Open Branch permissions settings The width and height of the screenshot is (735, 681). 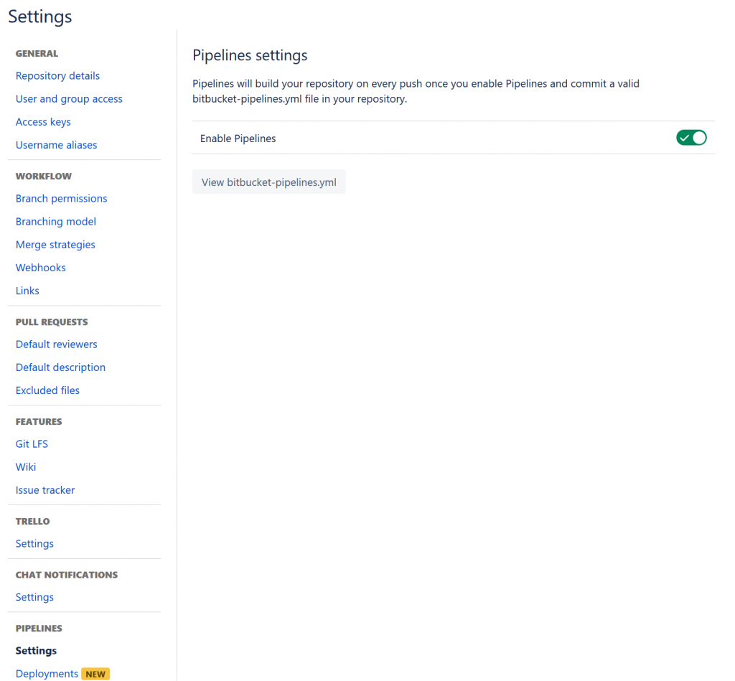[62, 198]
